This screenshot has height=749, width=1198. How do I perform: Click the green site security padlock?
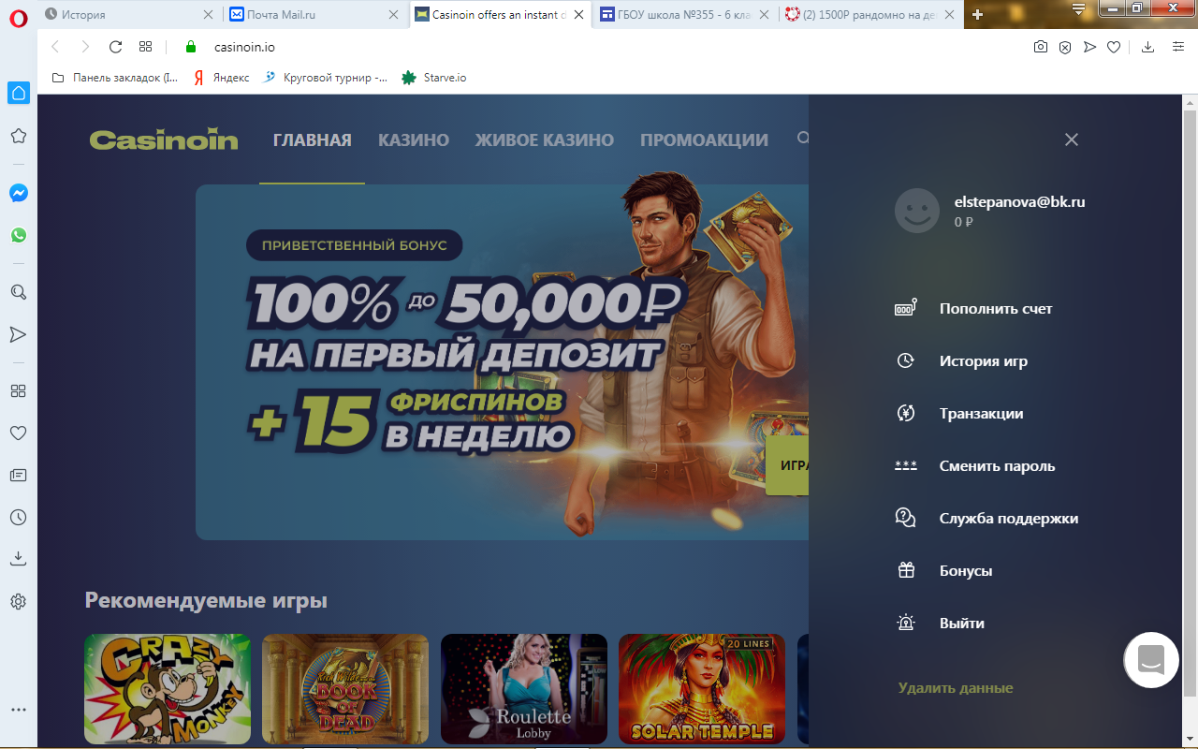[x=191, y=47]
